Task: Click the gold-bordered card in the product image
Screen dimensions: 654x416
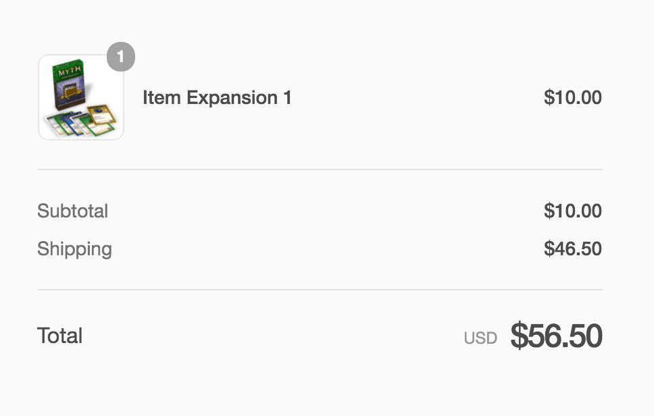Action: click(101, 115)
